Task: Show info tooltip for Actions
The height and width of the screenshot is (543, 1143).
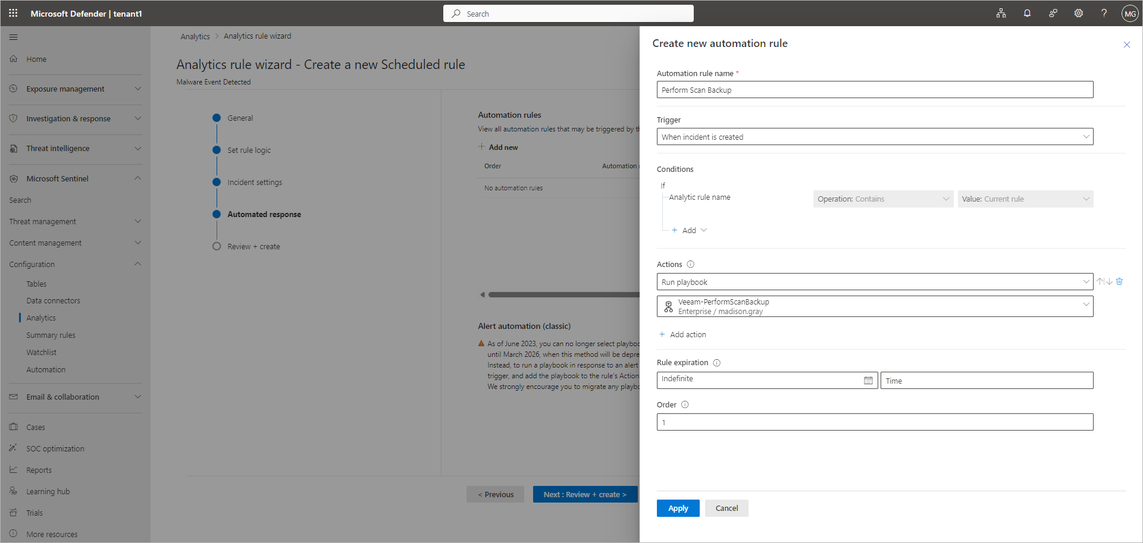Action: [691, 264]
